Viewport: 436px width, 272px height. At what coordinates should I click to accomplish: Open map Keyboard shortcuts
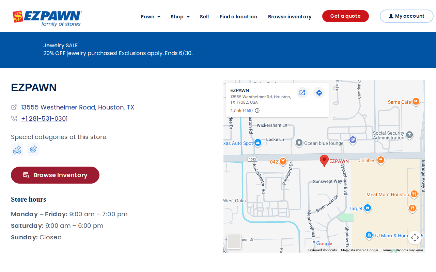pos(322,250)
